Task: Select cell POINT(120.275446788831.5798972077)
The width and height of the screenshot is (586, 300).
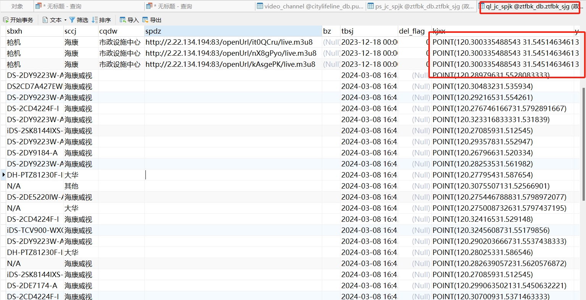Action: click(x=503, y=197)
